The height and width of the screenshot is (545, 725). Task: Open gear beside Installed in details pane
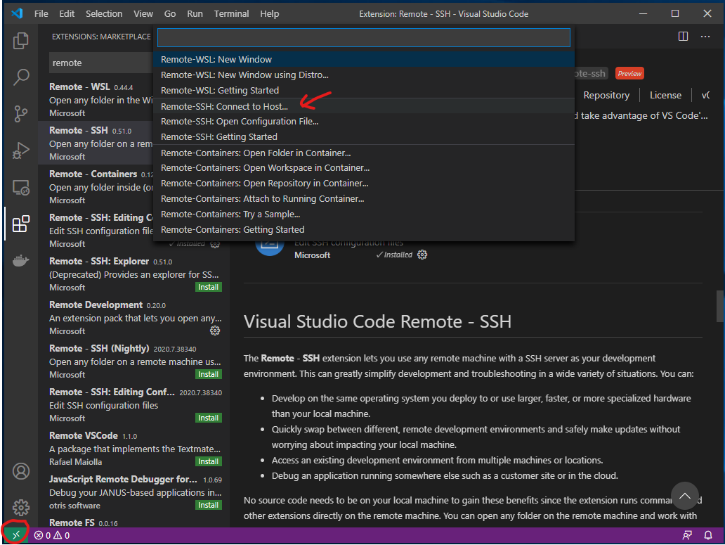point(422,255)
